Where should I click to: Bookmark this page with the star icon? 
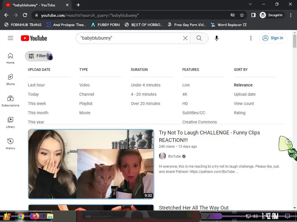tap(242, 15)
